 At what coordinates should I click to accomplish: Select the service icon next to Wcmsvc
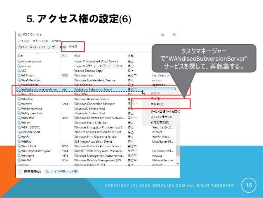coord(19,104)
